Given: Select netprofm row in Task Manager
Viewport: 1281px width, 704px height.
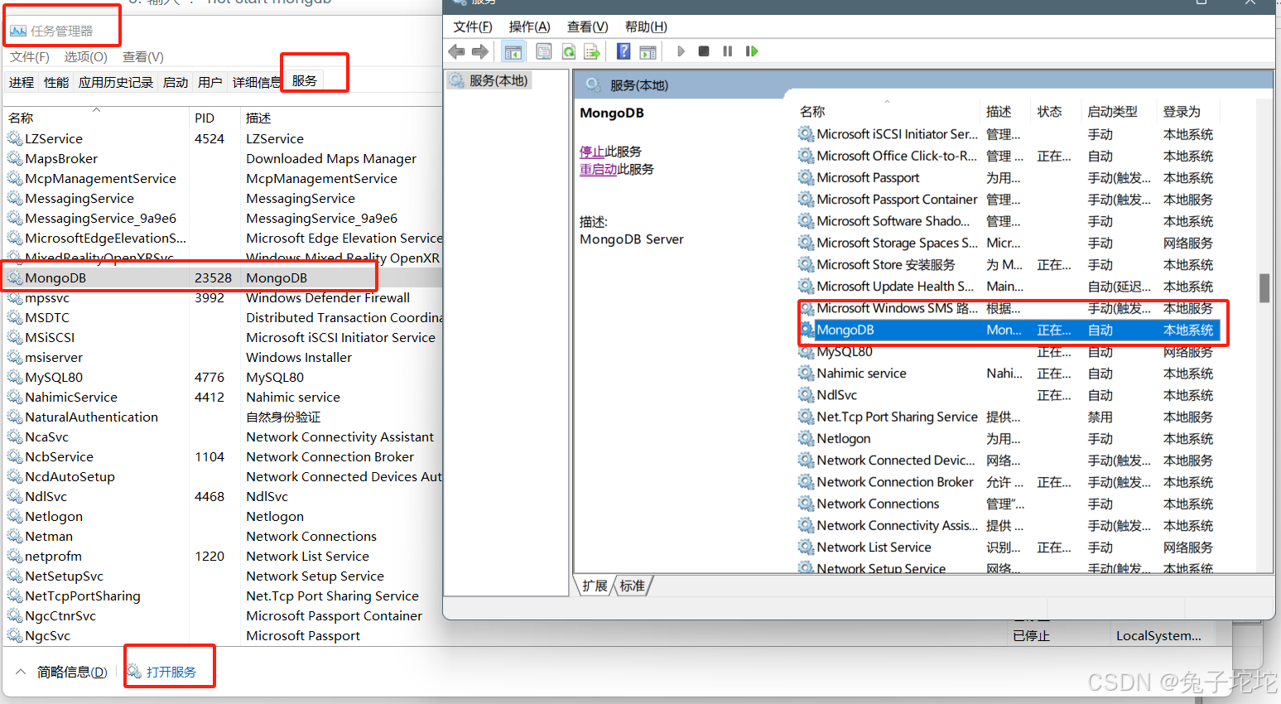Looking at the screenshot, I should (222, 556).
